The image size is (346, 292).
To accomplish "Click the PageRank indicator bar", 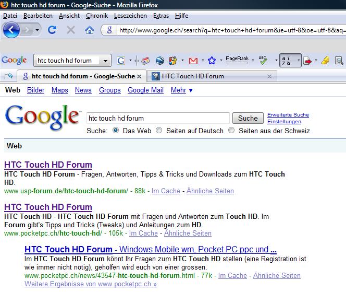I will [x=237, y=60].
